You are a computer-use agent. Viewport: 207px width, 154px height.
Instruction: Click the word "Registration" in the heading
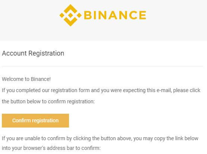46,53
